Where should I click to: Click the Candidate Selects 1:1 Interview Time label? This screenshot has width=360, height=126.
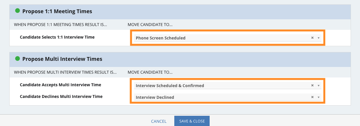tap(57, 37)
